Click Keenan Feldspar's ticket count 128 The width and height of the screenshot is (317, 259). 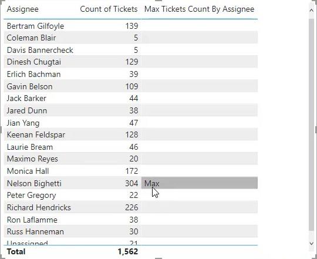click(x=132, y=135)
